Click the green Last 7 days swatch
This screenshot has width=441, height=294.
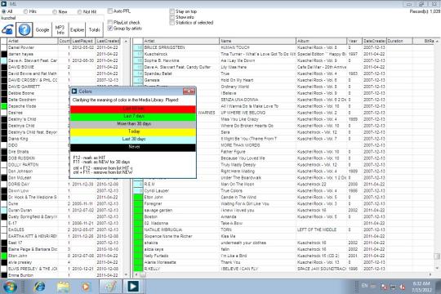[133, 116]
